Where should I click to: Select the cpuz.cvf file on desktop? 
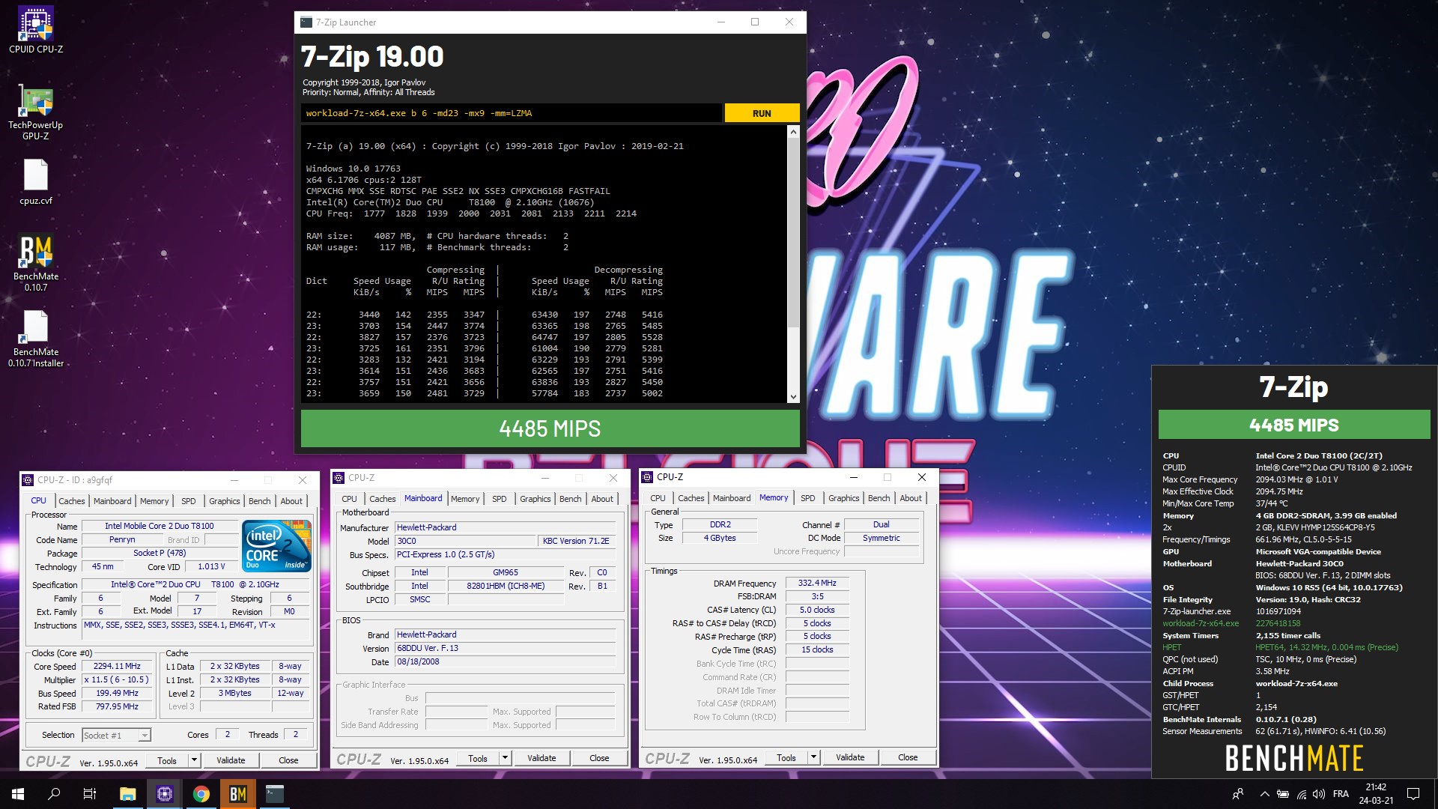[35, 182]
